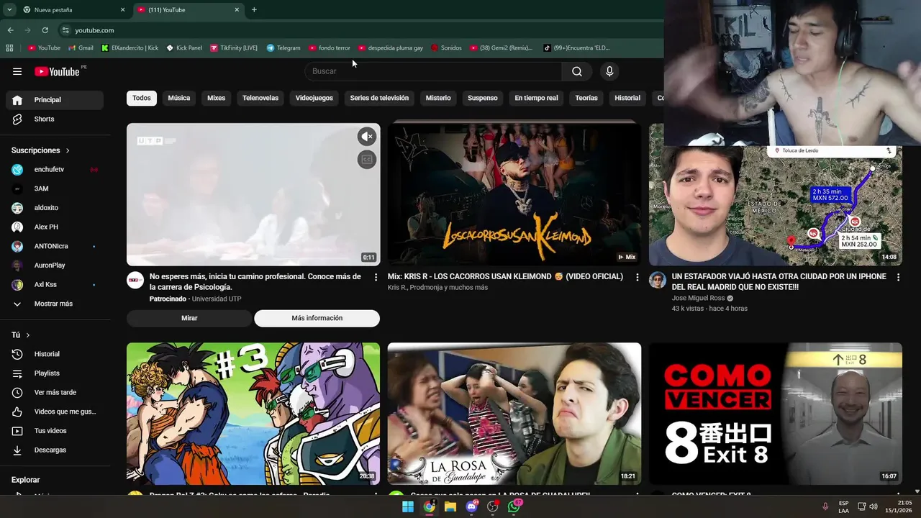The image size is (921, 518).
Task: Open Descargas in the sidebar
Action: pos(55,450)
